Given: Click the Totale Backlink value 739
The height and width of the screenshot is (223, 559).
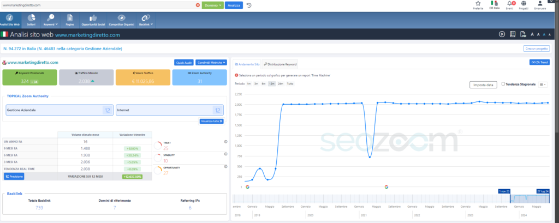Looking at the screenshot, I should pos(39,208).
